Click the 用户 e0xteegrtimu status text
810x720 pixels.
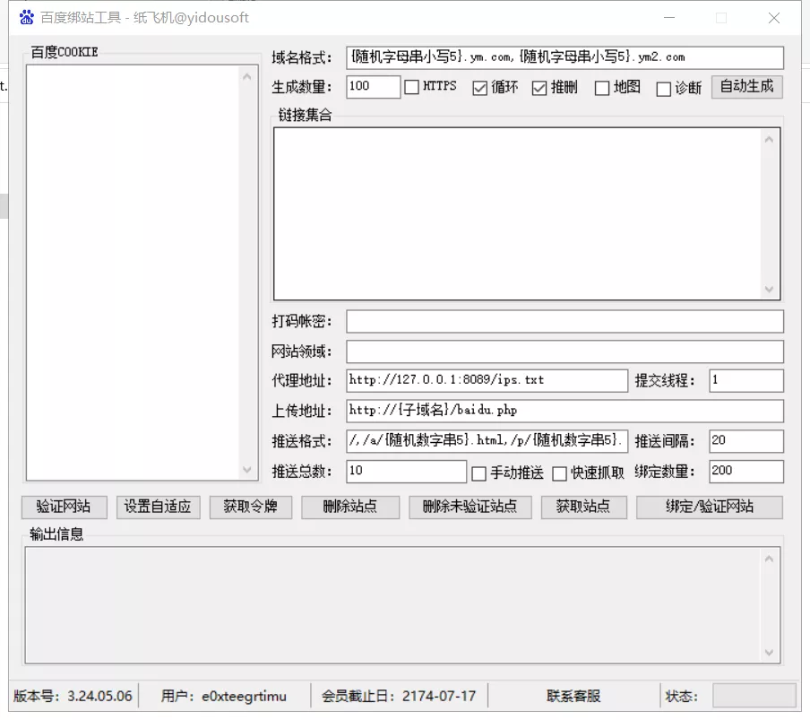(223, 696)
